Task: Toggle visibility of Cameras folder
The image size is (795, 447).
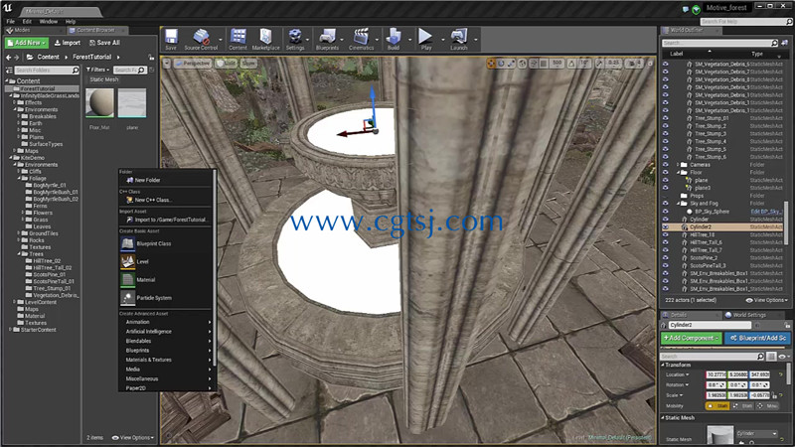Action: click(665, 165)
